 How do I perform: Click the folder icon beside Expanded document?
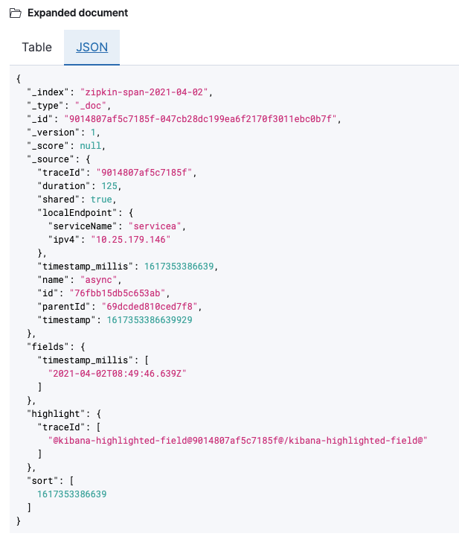point(15,13)
